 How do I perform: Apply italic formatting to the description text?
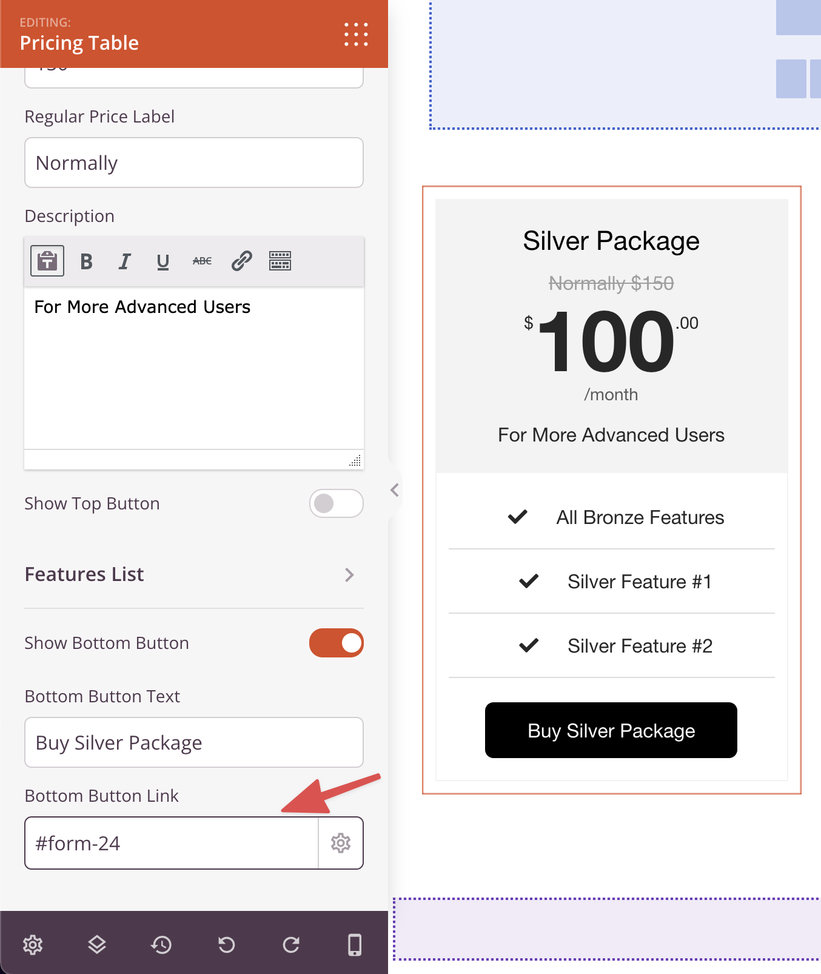(x=124, y=261)
